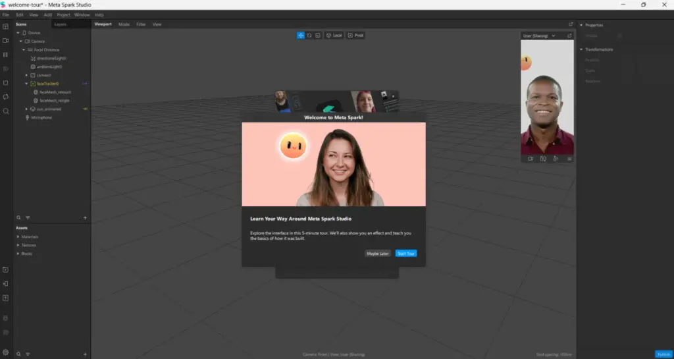Open the View menu in the menu bar

click(34, 14)
